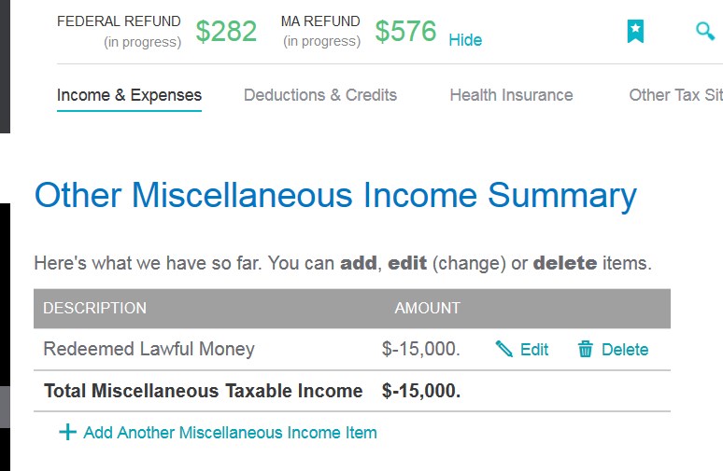The width and height of the screenshot is (723, 471).
Task: Click the DESCRIPTION column header
Action: pos(94,308)
